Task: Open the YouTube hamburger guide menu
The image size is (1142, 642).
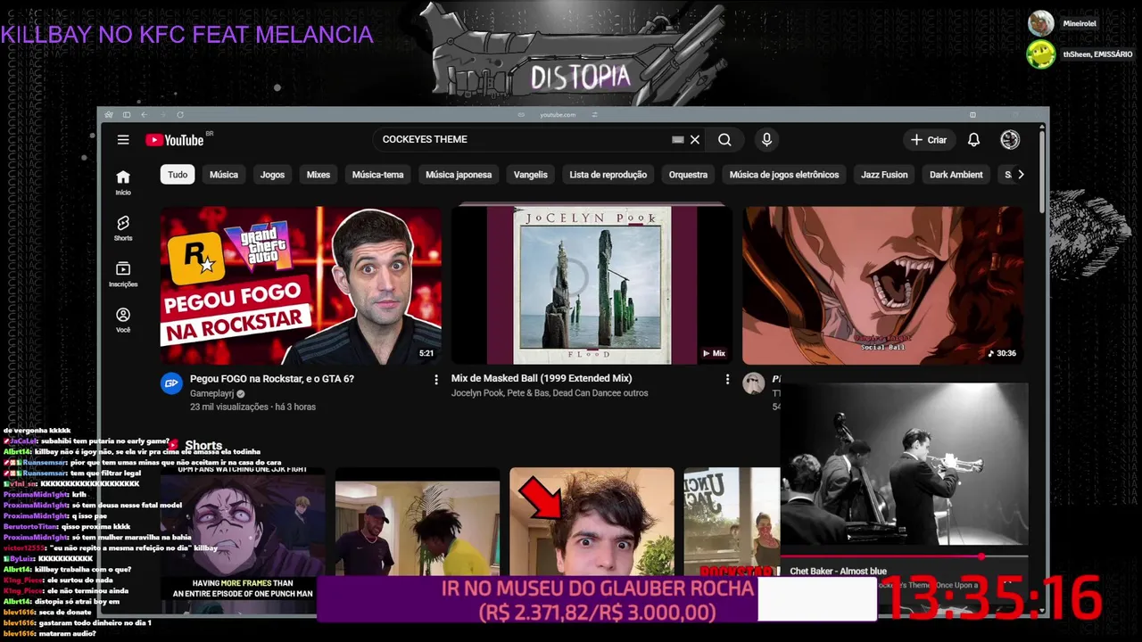Action: 123,140
